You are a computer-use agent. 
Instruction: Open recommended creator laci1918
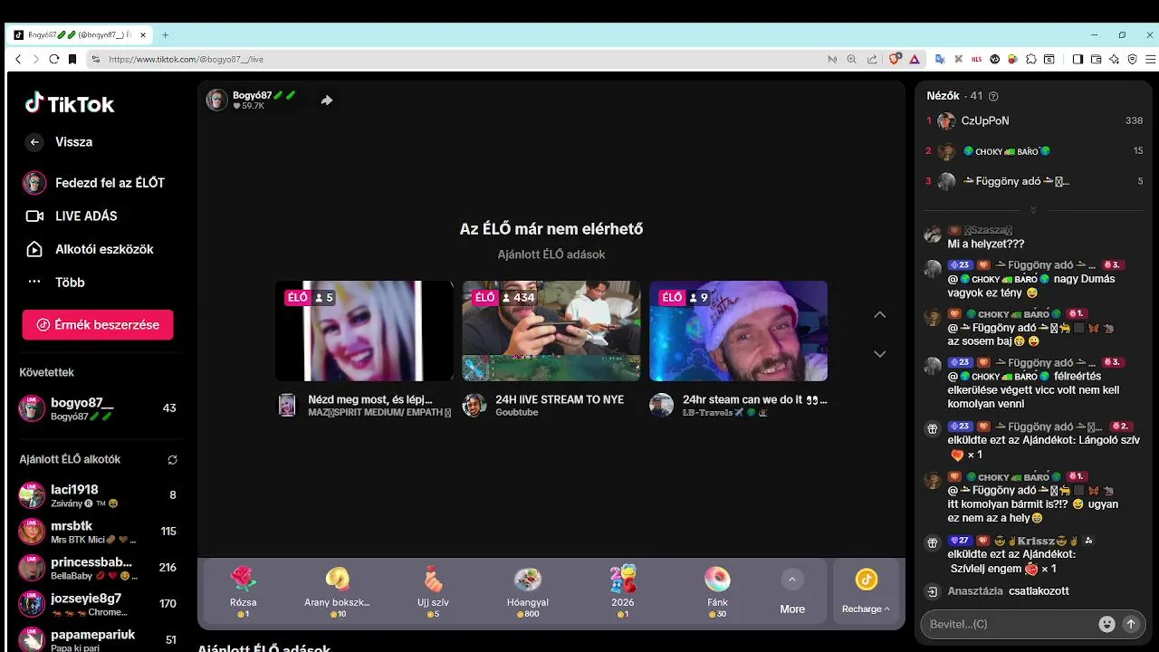click(x=98, y=495)
